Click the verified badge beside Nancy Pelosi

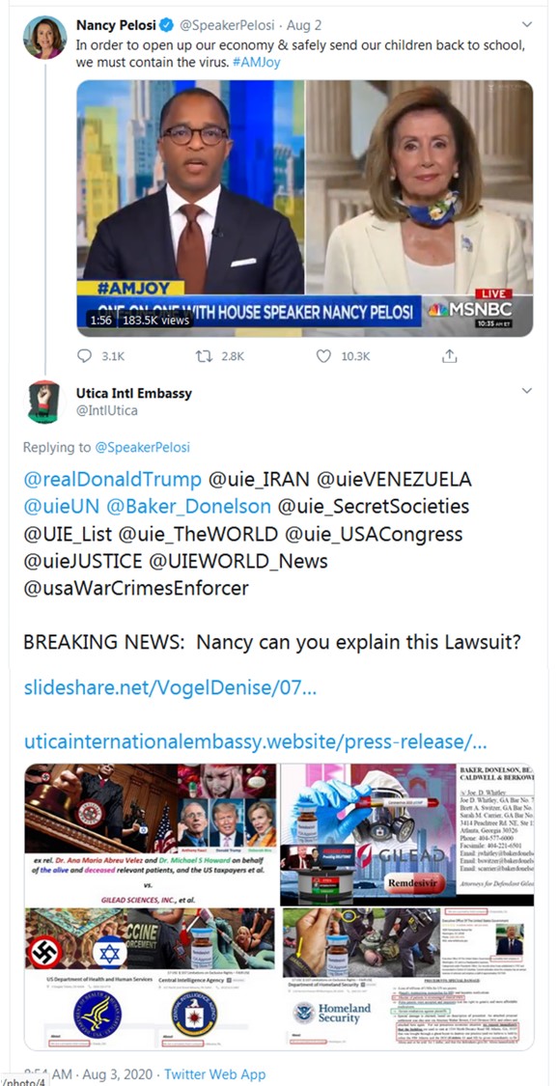[x=167, y=26]
